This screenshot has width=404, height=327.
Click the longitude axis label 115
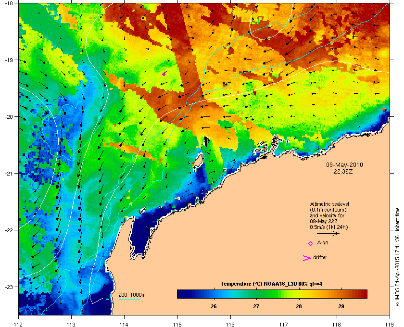coord(177,324)
